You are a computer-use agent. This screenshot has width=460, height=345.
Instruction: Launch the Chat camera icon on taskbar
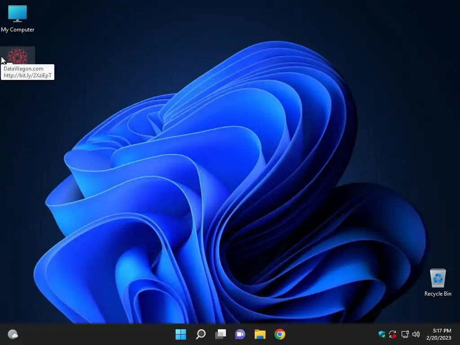(240, 334)
